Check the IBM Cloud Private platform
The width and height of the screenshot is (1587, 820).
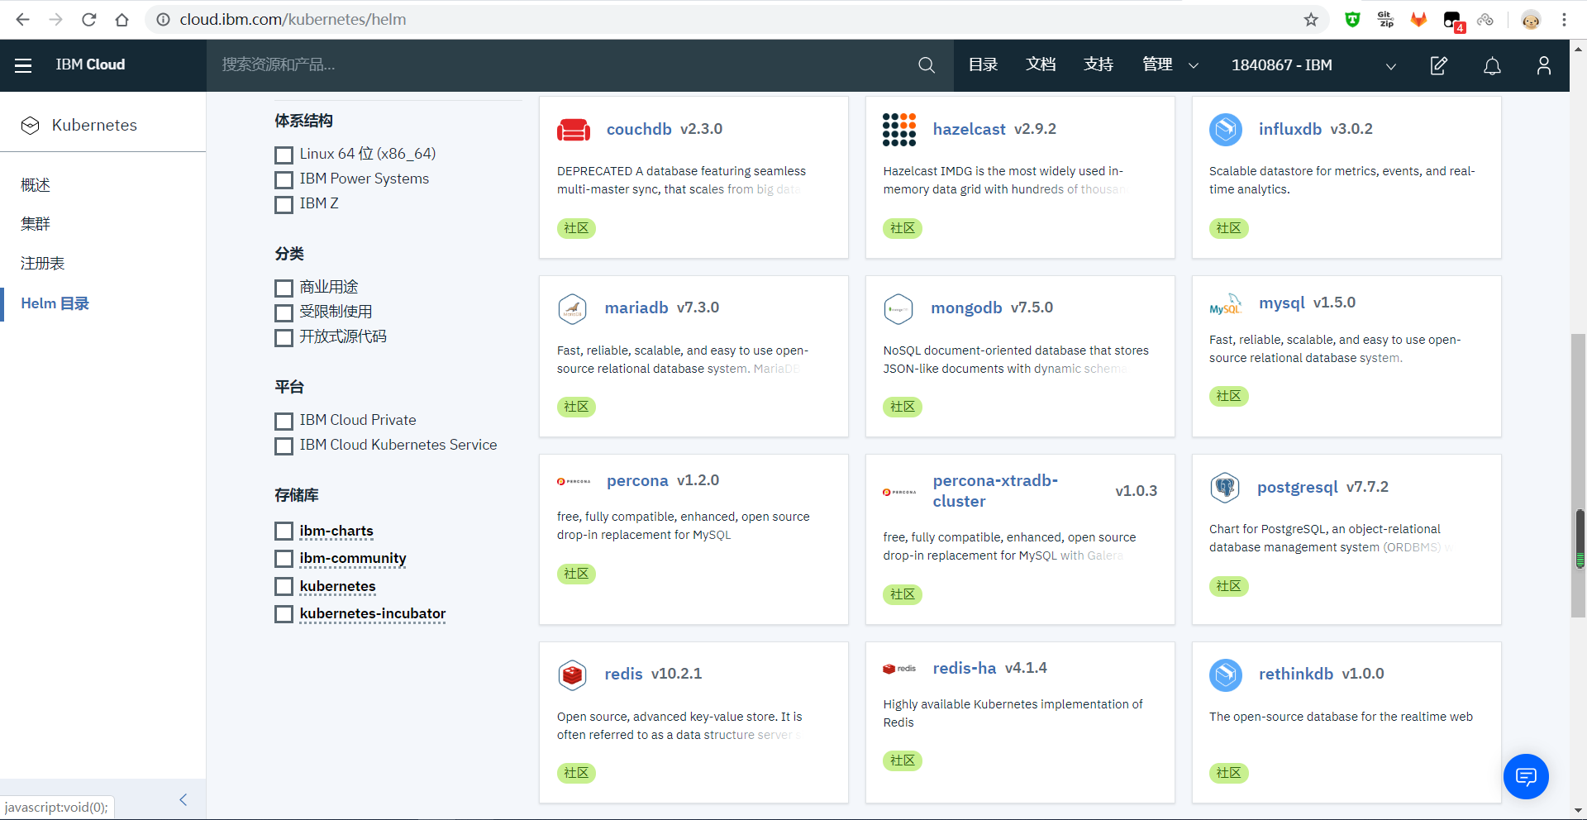(284, 422)
